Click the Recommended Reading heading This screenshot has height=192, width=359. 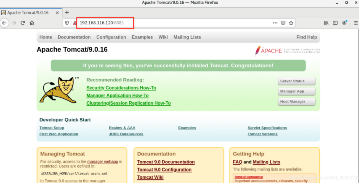tap(115, 80)
